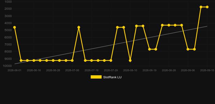Viewport: 215px width, 104px height.
Task: Click the 2026-08-28 date label
Action: coord(169,70)
